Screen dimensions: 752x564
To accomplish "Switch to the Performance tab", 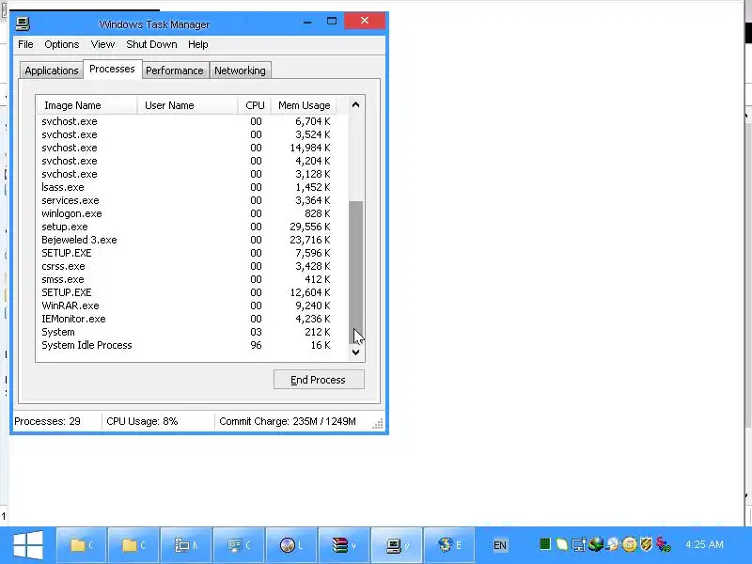I will 175,70.
